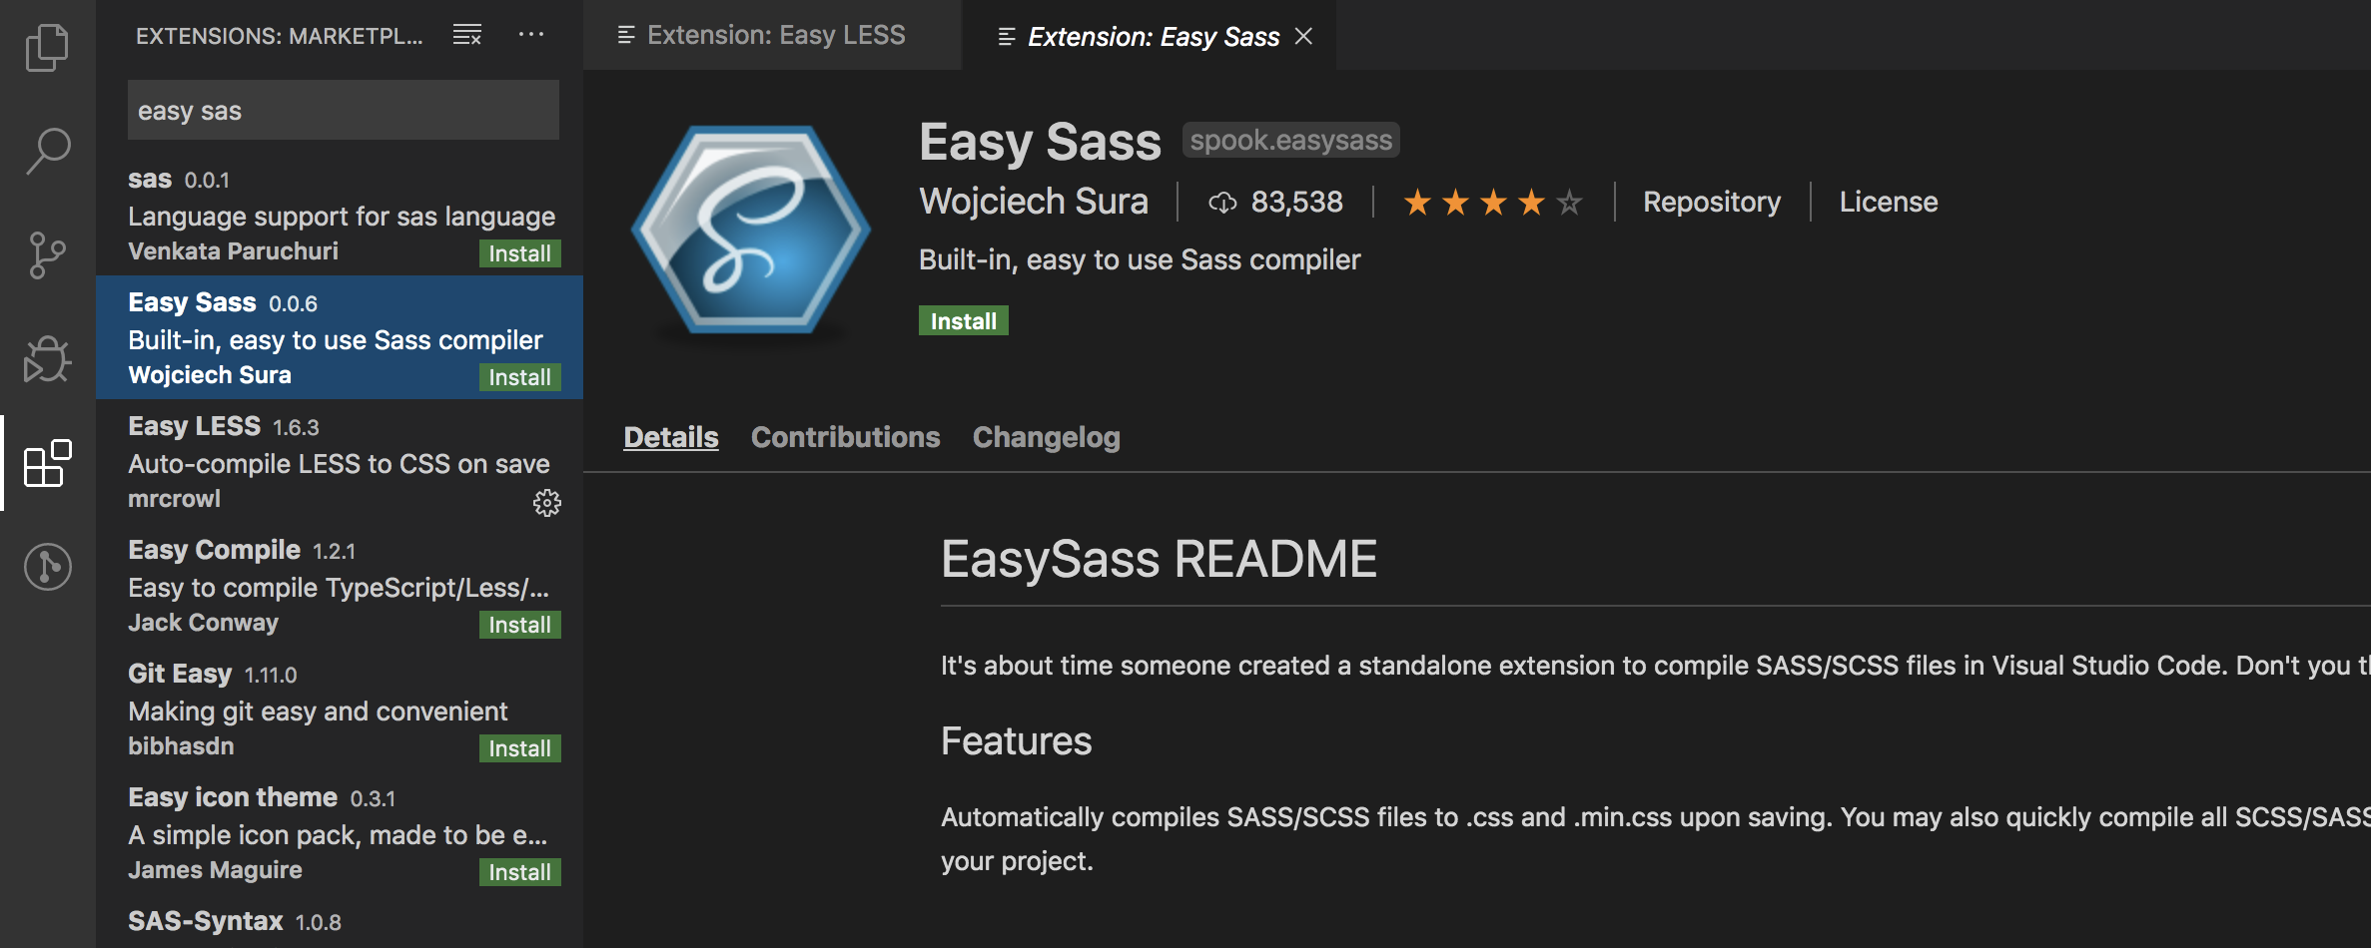Select Git Easy in results list
The image size is (2371, 948).
(300, 709)
